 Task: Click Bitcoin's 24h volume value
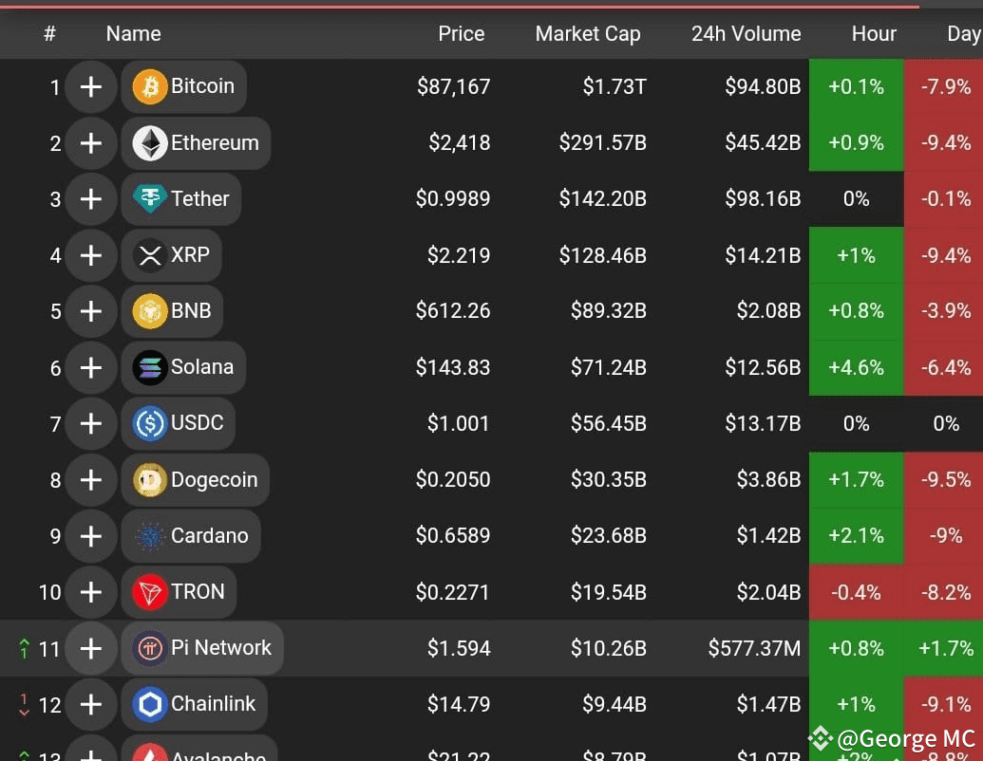pyautogui.click(x=763, y=86)
